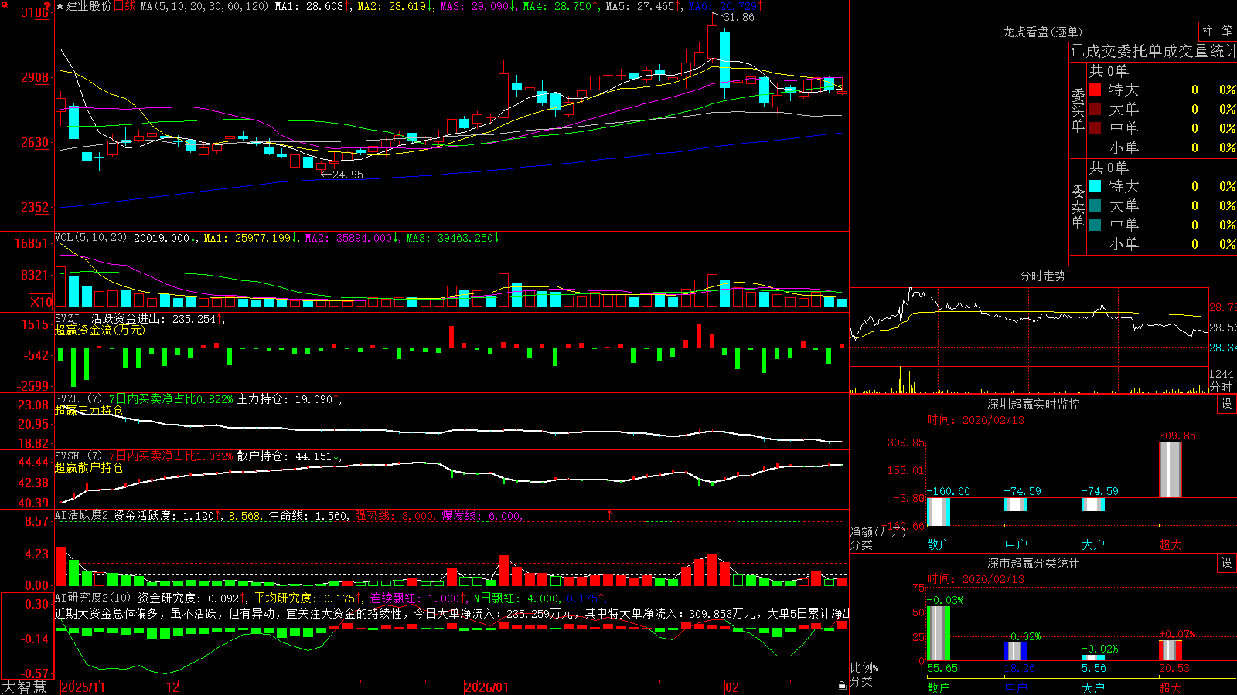Screen dimensions: 1237x695
Task: Click the 散户 -160.66 bar in 实时监控
Action: (939, 512)
